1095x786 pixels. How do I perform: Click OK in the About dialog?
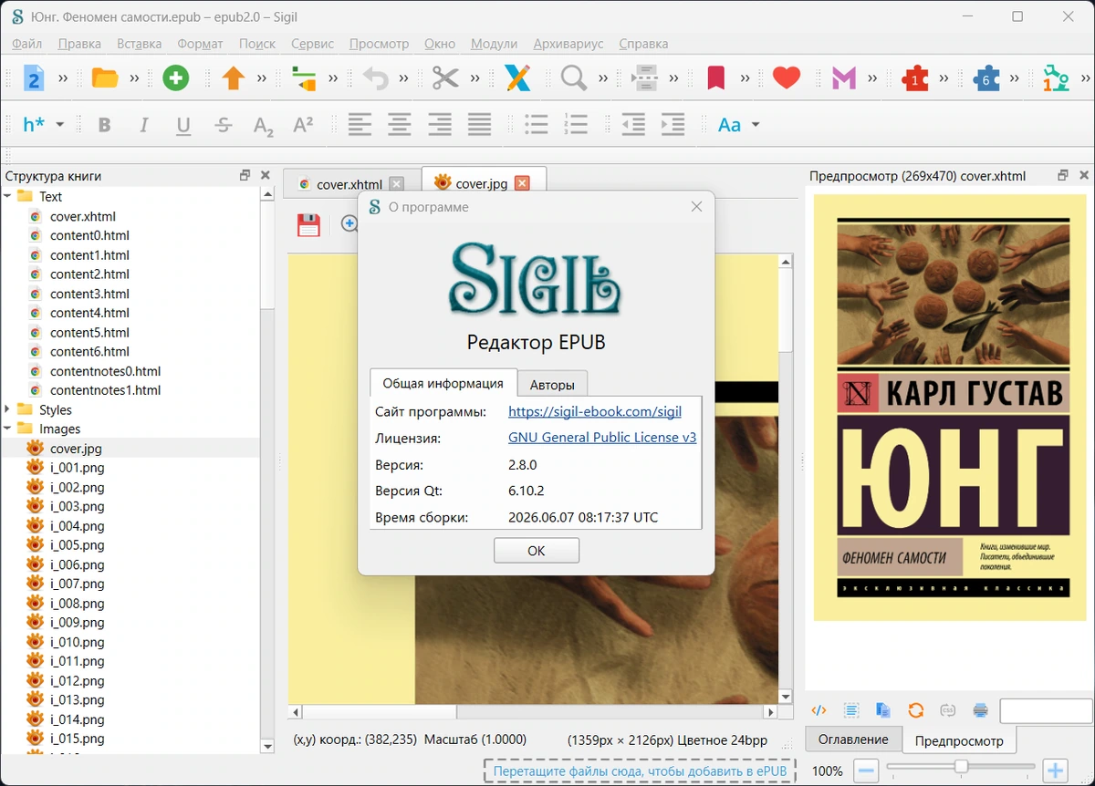[x=537, y=551]
